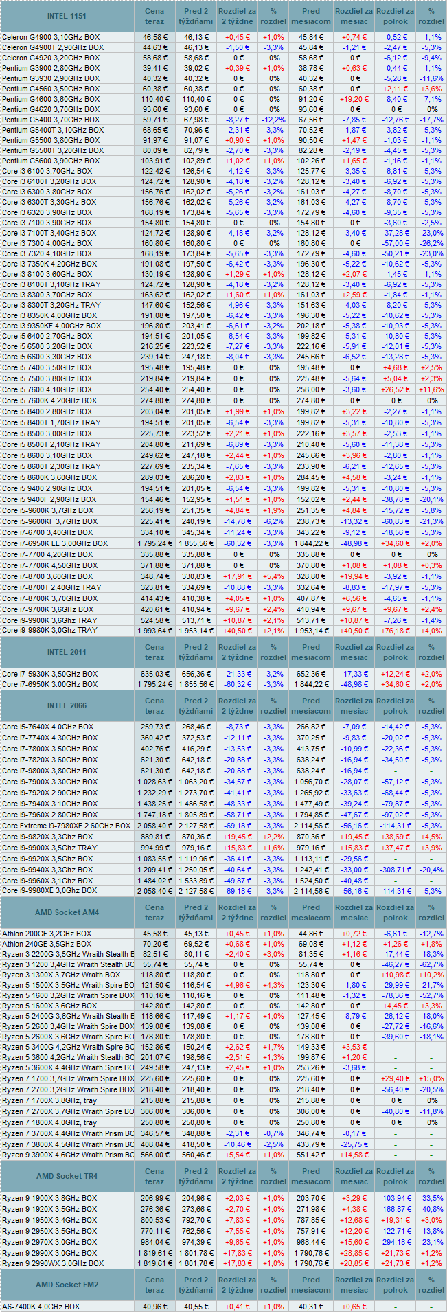This screenshot has height=1312, width=447.
Task: Select +29,40 € half-year value for Ryzen 7 1700
Action: tap(396, 1078)
